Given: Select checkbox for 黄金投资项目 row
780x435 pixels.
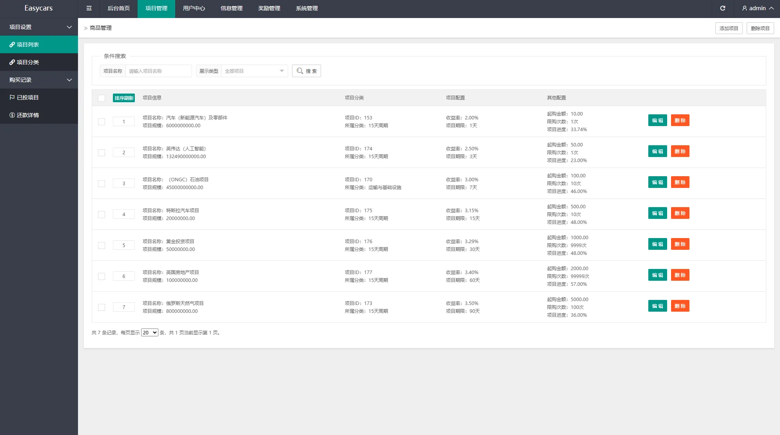Looking at the screenshot, I should tap(102, 245).
